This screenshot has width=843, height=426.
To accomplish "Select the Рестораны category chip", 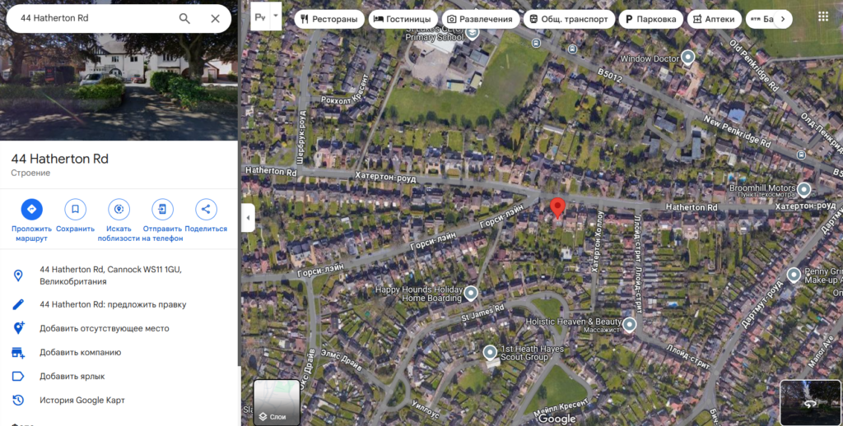I will (x=329, y=19).
